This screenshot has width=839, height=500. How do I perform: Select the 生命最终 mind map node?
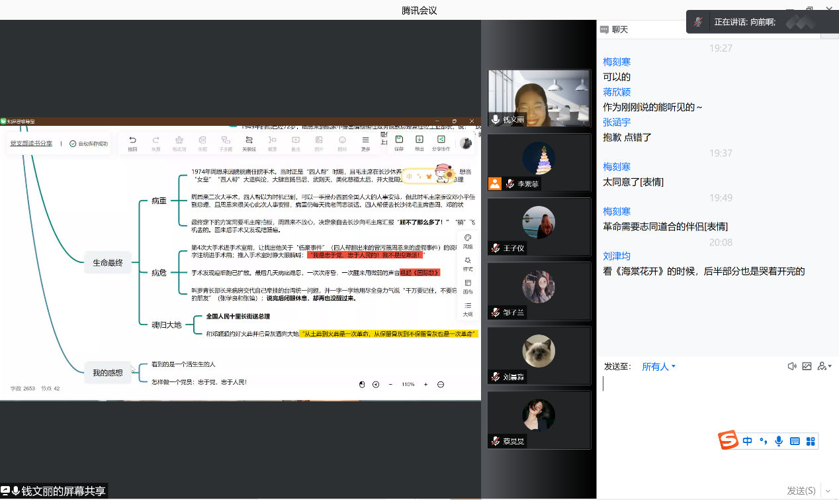pos(108,263)
